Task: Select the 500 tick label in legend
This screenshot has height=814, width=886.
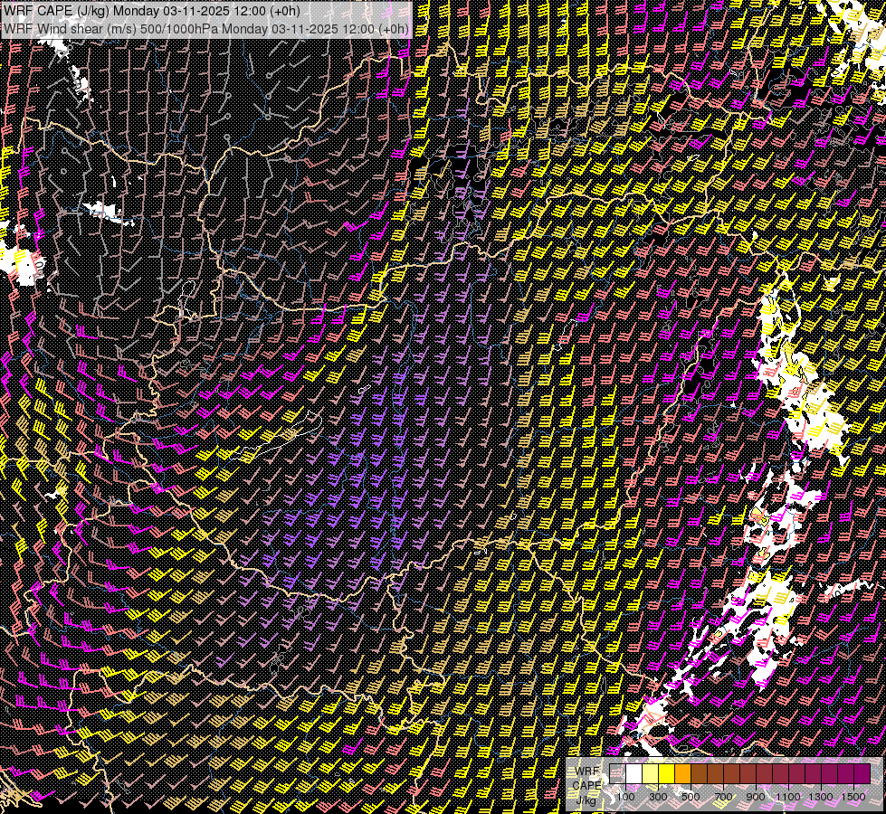Action: [691, 796]
